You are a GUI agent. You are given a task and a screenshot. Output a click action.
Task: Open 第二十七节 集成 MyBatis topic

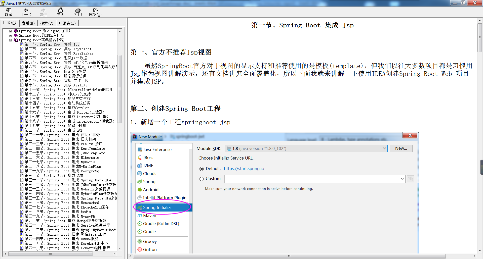click(x=60, y=162)
